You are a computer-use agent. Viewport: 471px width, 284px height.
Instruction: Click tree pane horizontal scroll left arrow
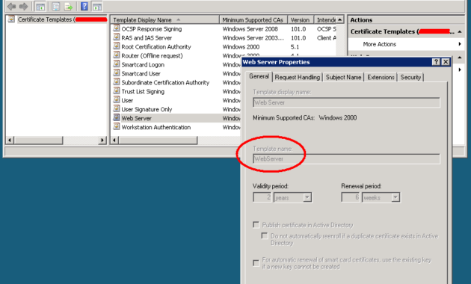(10, 140)
